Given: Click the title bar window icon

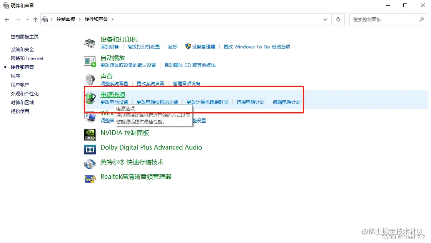Looking at the screenshot, I should (5, 5).
